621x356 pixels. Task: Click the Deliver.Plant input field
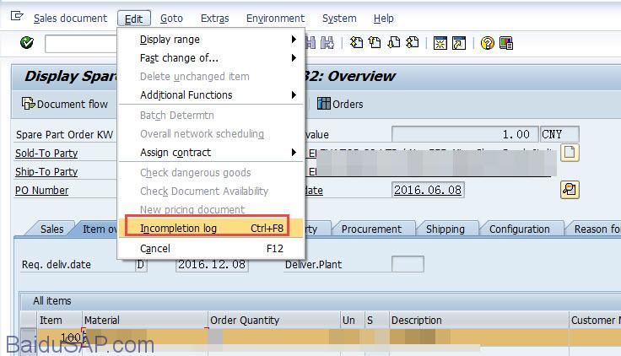tap(408, 265)
